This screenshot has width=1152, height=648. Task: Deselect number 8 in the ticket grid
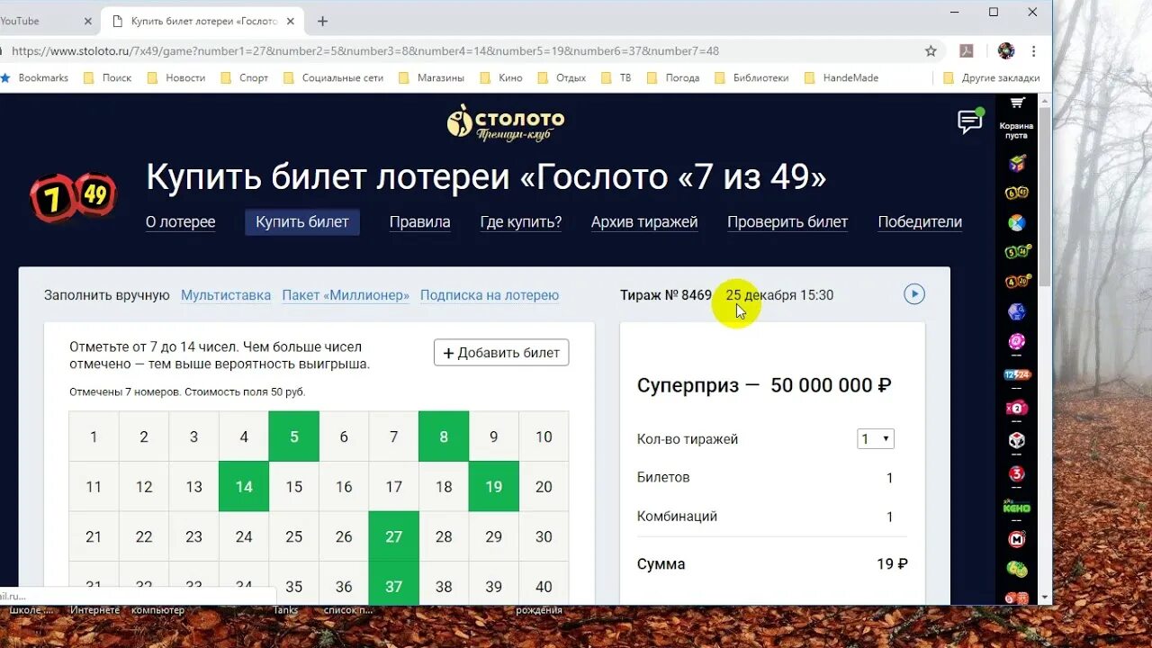(x=444, y=436)
